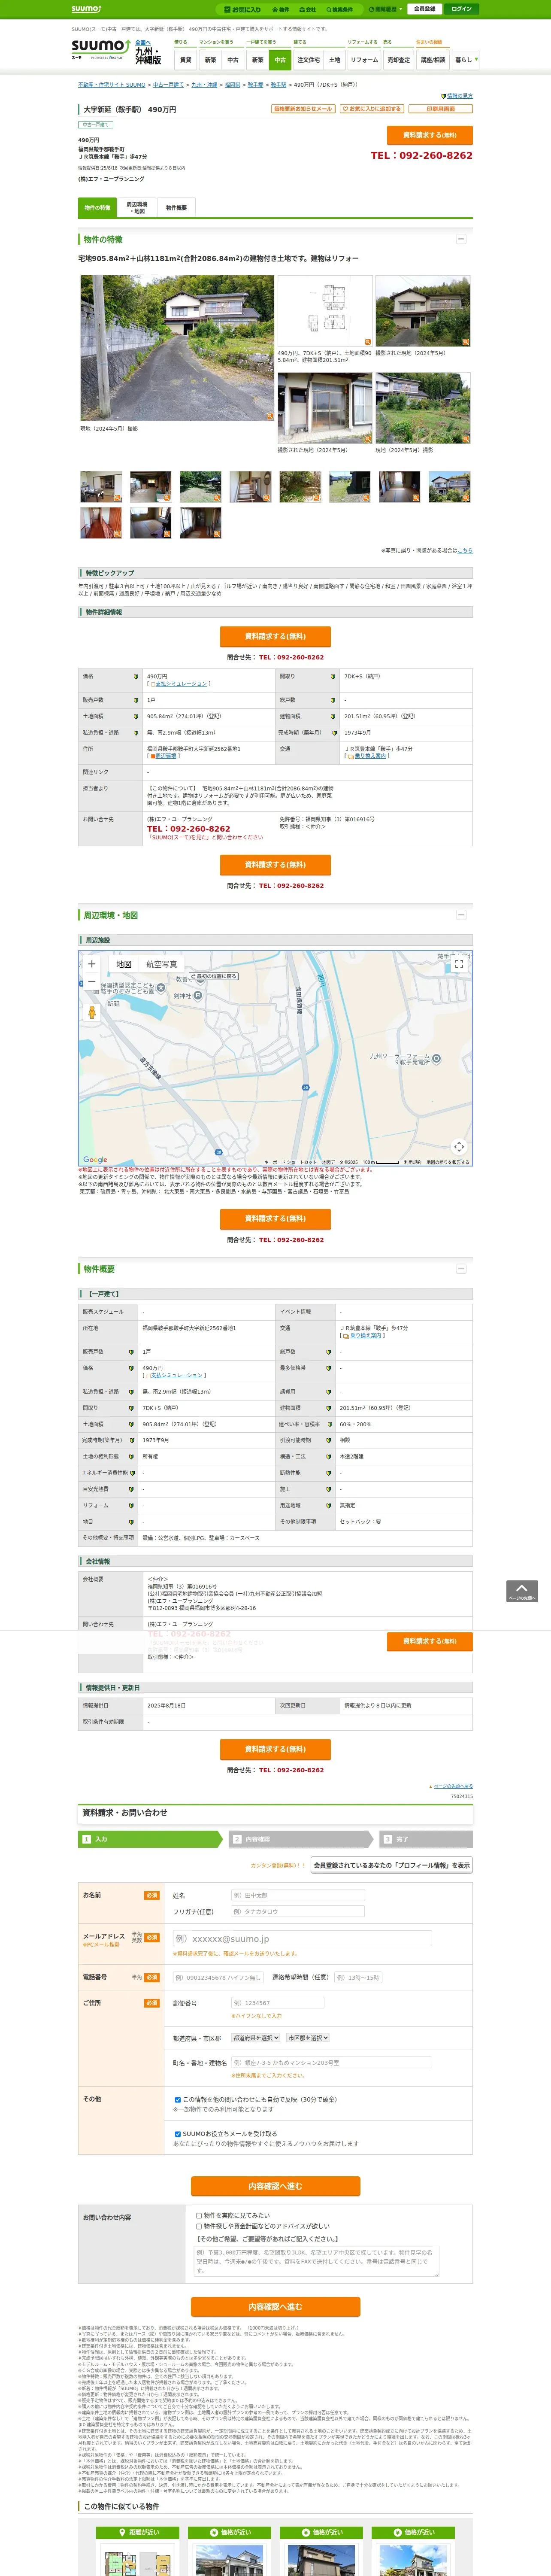Click 内容確認へ進む above お問い合わせ内容
The image size is (551, 2576).
275,2186
